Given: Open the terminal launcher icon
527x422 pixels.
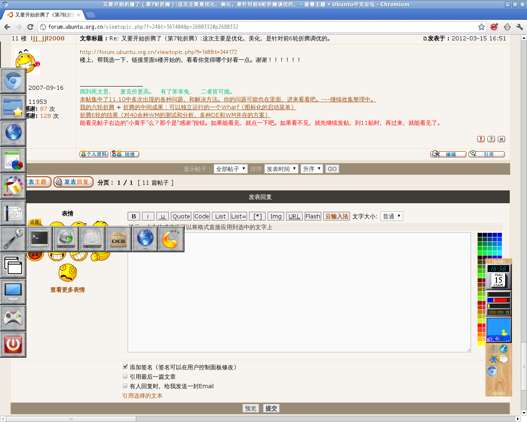Looking at the screenshot, I should click(40, 239).
